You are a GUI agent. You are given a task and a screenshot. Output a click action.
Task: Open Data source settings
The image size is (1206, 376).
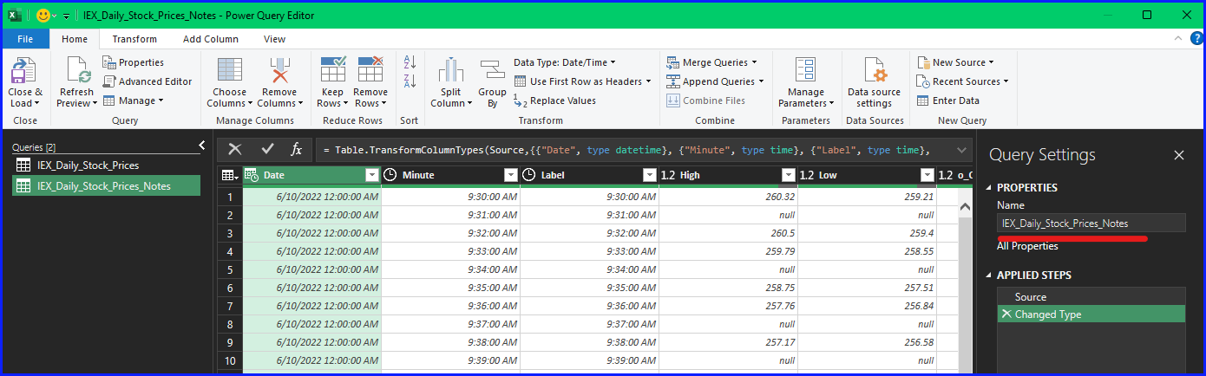click(874, 82)
